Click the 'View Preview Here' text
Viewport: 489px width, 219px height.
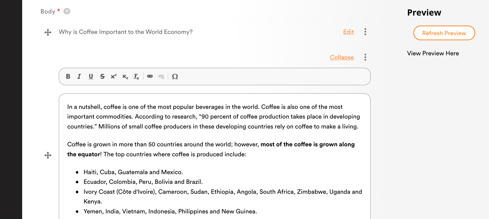pos(433,53)
